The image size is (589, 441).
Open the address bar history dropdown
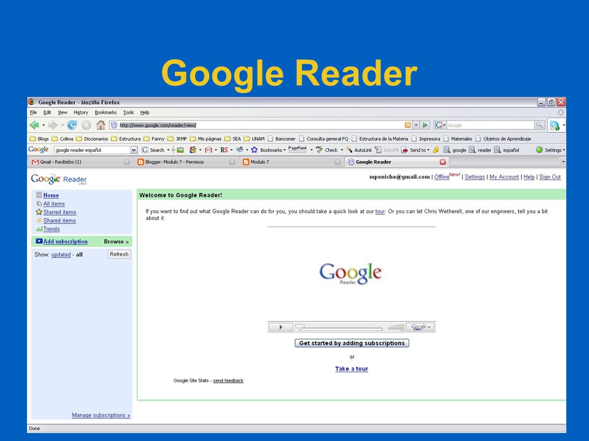(x=416, y=125)
